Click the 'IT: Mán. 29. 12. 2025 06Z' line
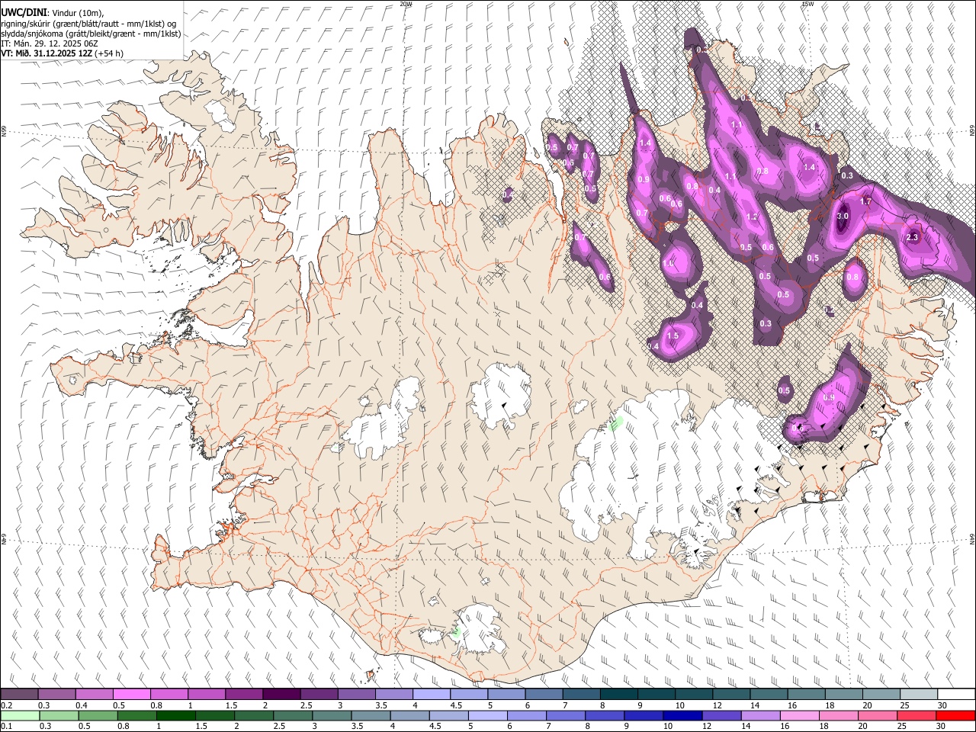976x732 pixels. [x=49, y=43]
